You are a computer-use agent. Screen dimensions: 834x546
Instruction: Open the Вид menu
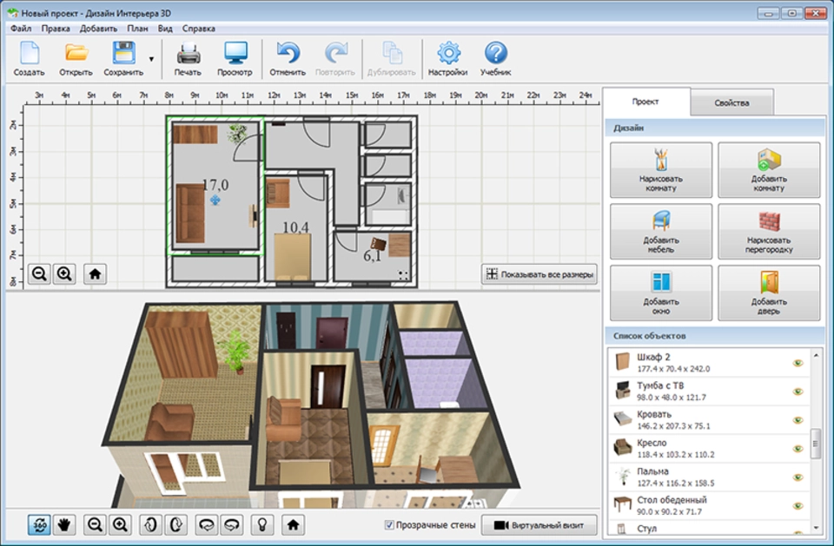pyautogui.click(x=165, y=29)
